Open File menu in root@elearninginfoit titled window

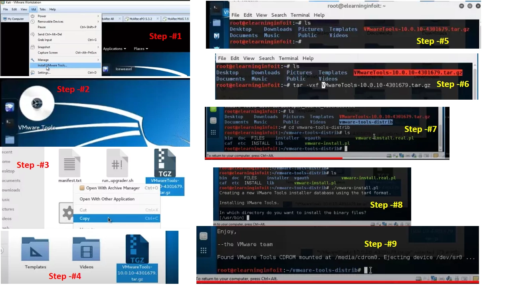coord(236,15)
